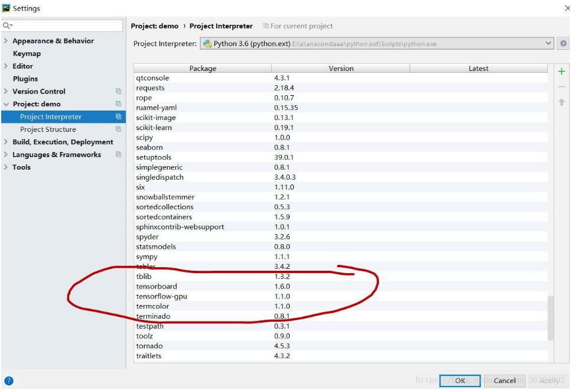Collapse the Project: demo section
Viewport: 571px width, 389px height.
(6, 104)
